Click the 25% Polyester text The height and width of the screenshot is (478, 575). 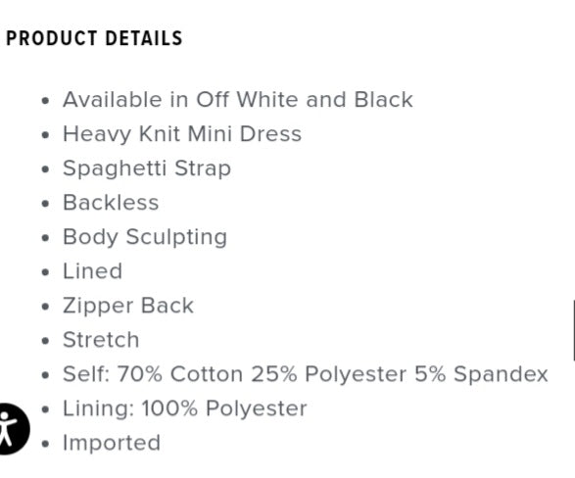point(329,374)
